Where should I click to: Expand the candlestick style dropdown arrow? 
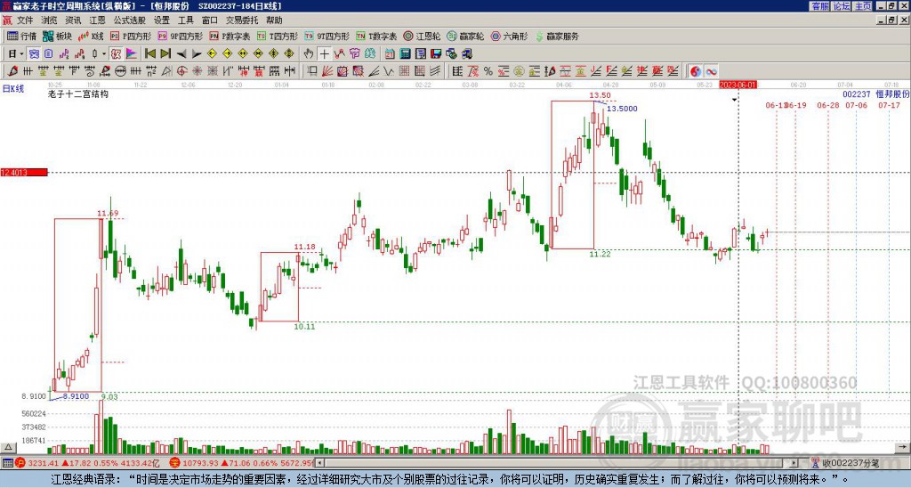click(104, 54)
